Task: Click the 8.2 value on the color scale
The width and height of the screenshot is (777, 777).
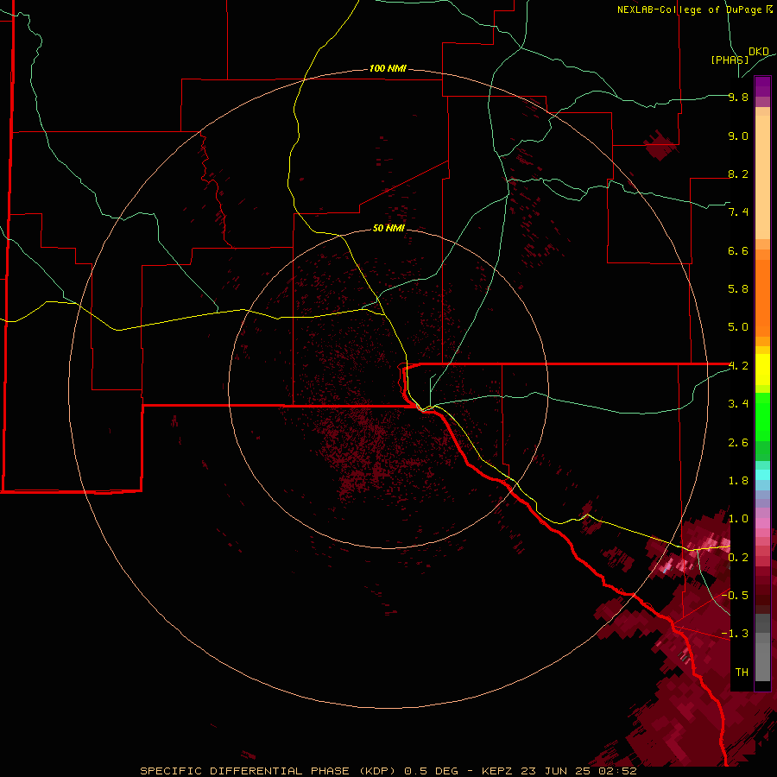Action: 738,174
